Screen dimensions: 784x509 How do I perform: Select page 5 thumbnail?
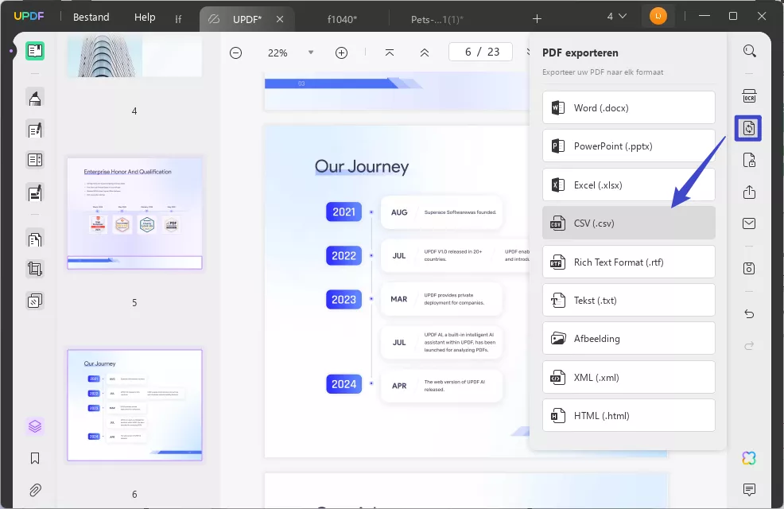point(134,213)
